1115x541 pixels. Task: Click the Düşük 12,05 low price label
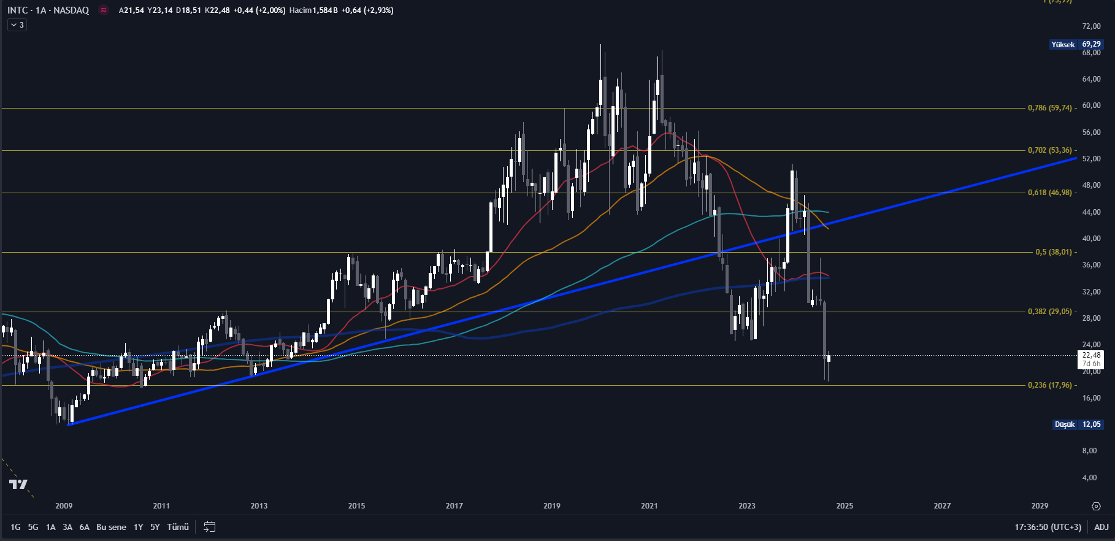pyautogui.click(x=1078, y=424)
